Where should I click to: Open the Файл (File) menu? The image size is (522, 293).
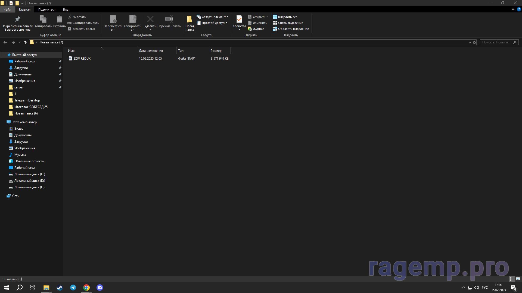coord(7,9)
